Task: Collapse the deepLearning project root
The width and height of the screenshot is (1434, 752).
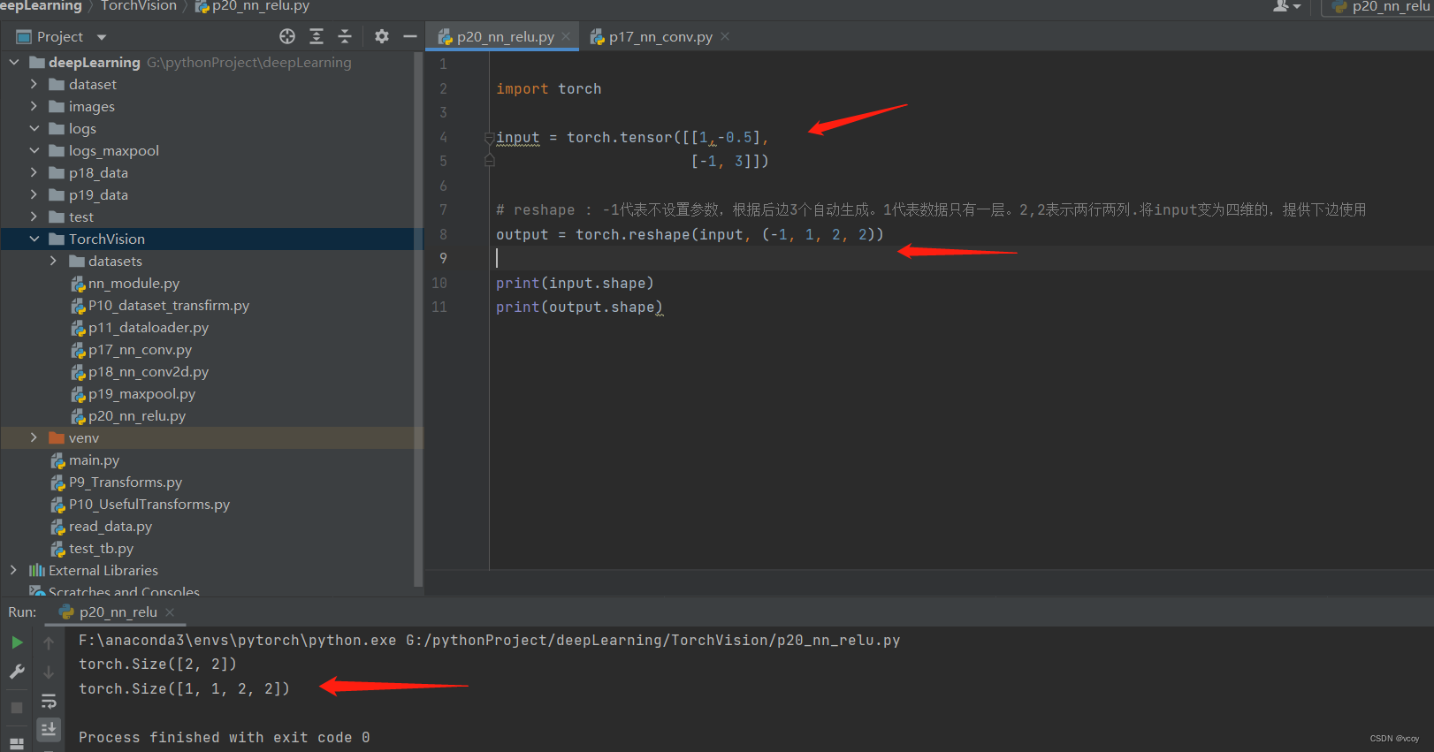Action: pyautogui.click(x=14, y=62)
